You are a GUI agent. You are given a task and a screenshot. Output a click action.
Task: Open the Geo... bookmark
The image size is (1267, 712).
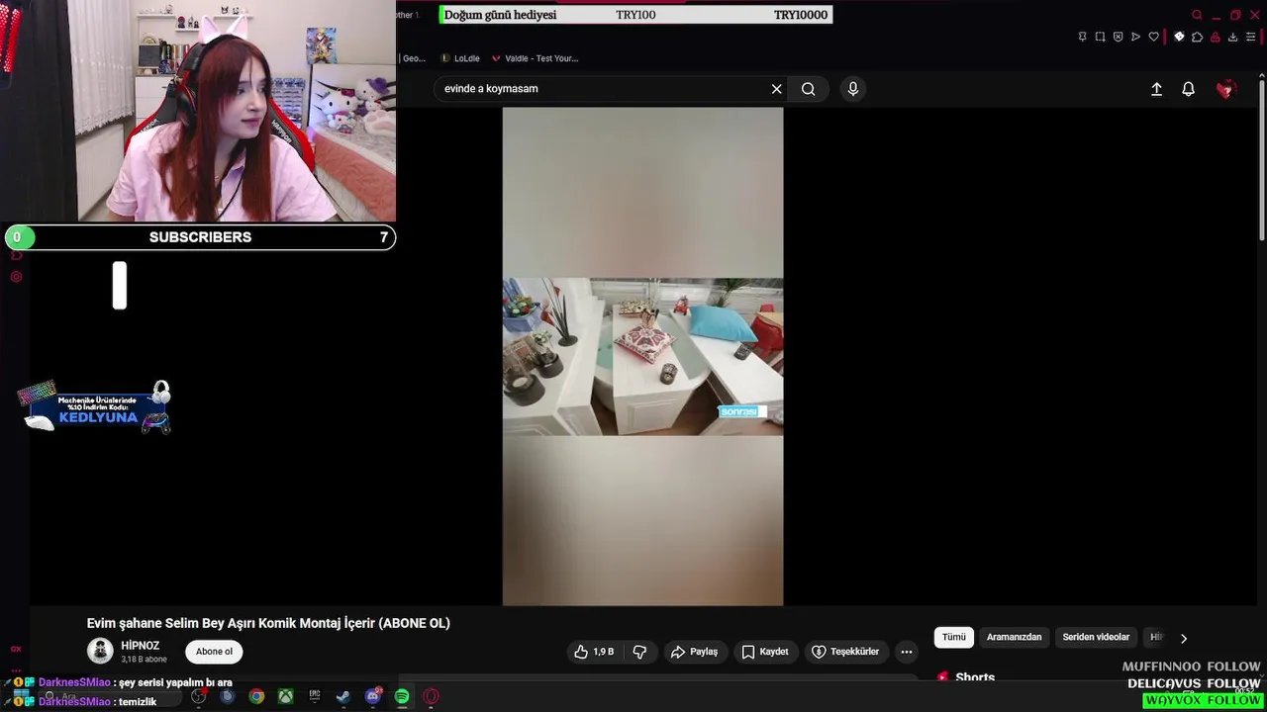[x=413, y=58]
